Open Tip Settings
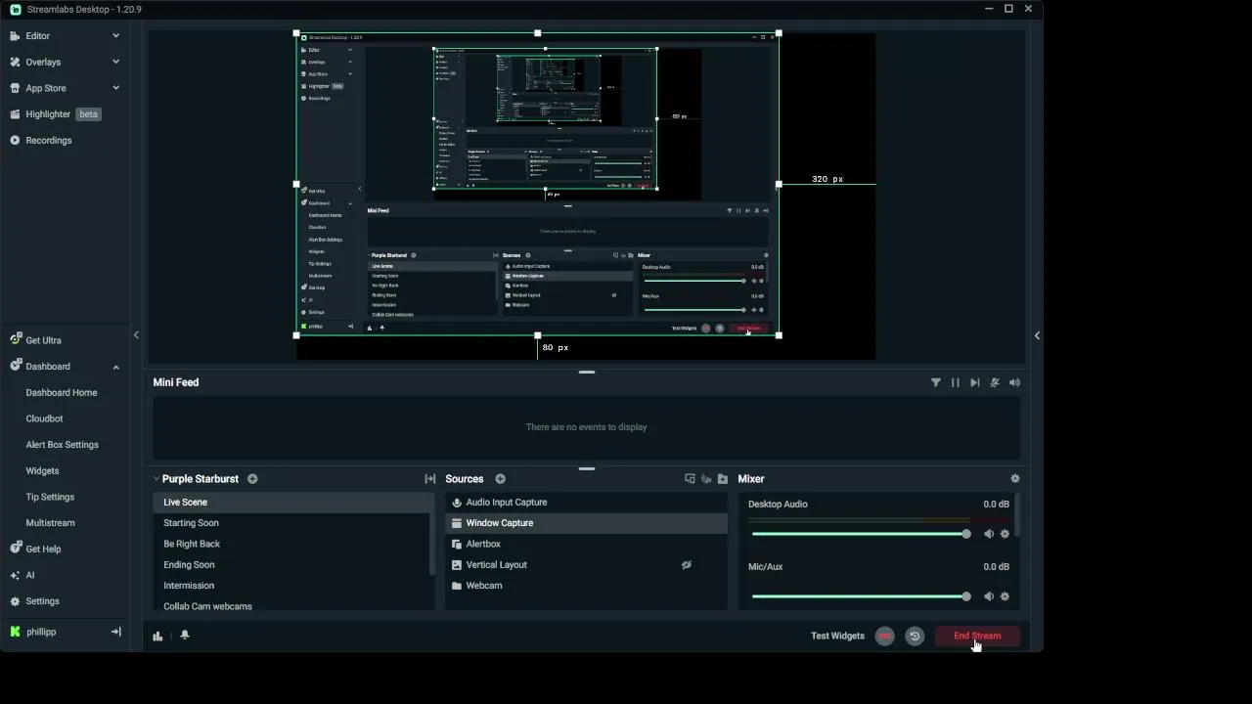This screenshot has height=704, width=1252. click(50, 497)
